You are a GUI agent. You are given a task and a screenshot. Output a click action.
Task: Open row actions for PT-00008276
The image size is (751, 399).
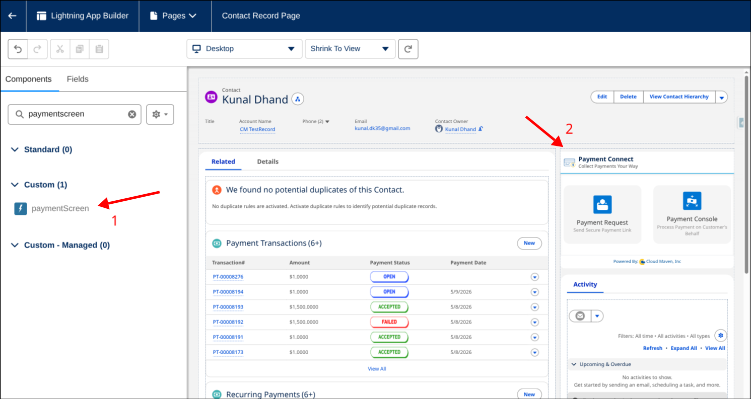point(535,277)
